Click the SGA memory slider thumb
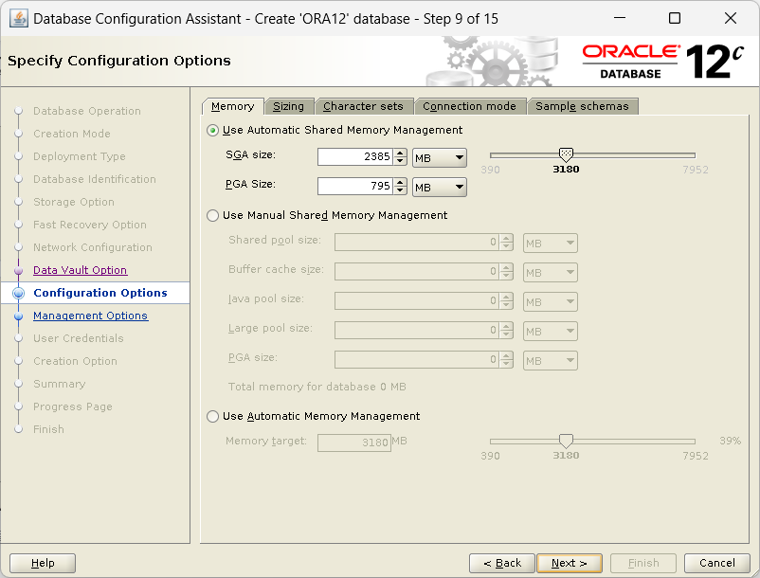Screen dimensions: 760x578 pyautogui.click(x=566, y=154)
